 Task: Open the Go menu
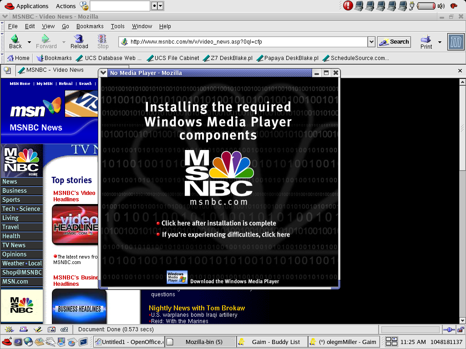point(66,26)
